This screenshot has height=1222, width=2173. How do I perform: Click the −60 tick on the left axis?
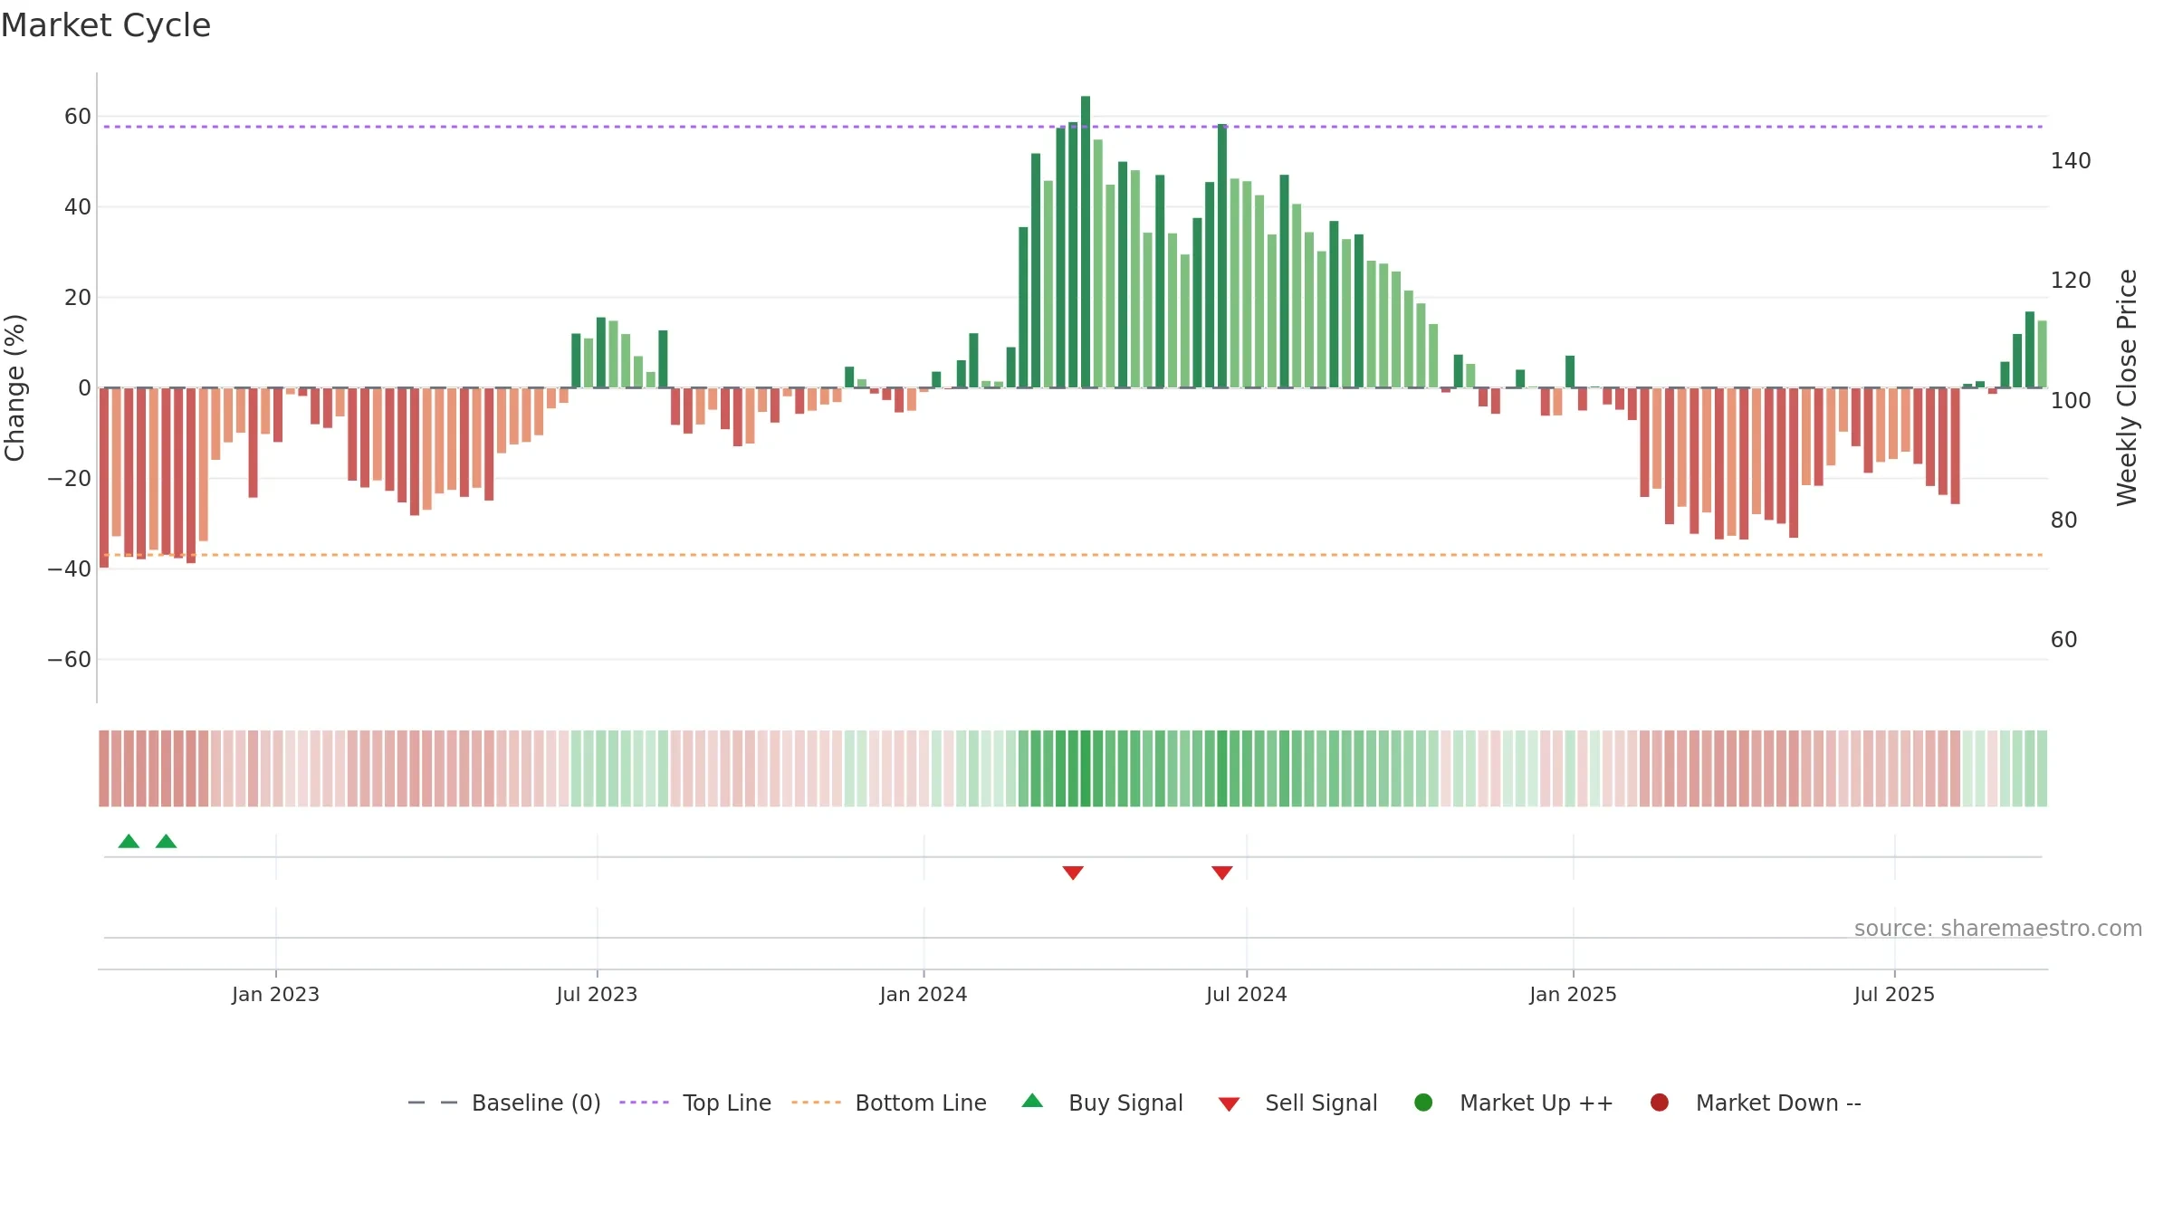(69, 659)
